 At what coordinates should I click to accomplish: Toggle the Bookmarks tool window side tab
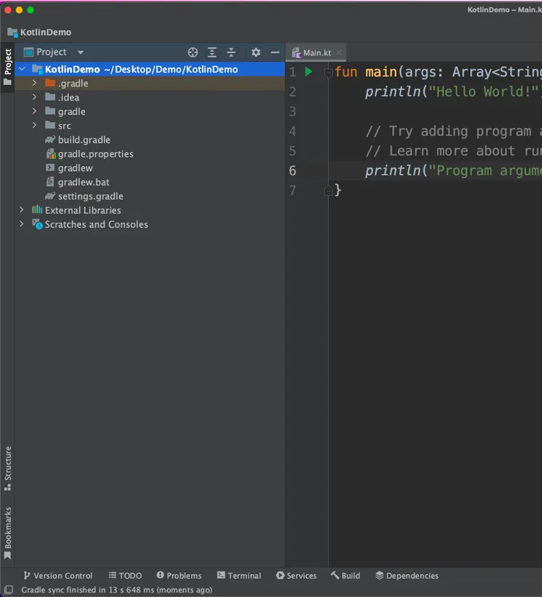click(7, 533)
